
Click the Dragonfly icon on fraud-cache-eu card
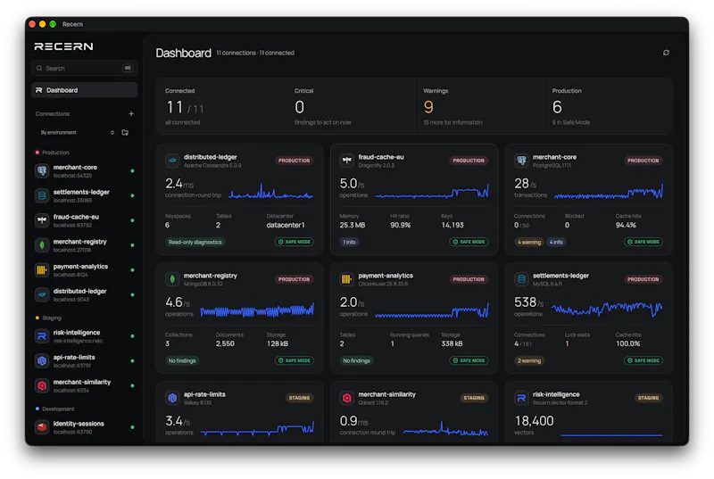[347, 161]
